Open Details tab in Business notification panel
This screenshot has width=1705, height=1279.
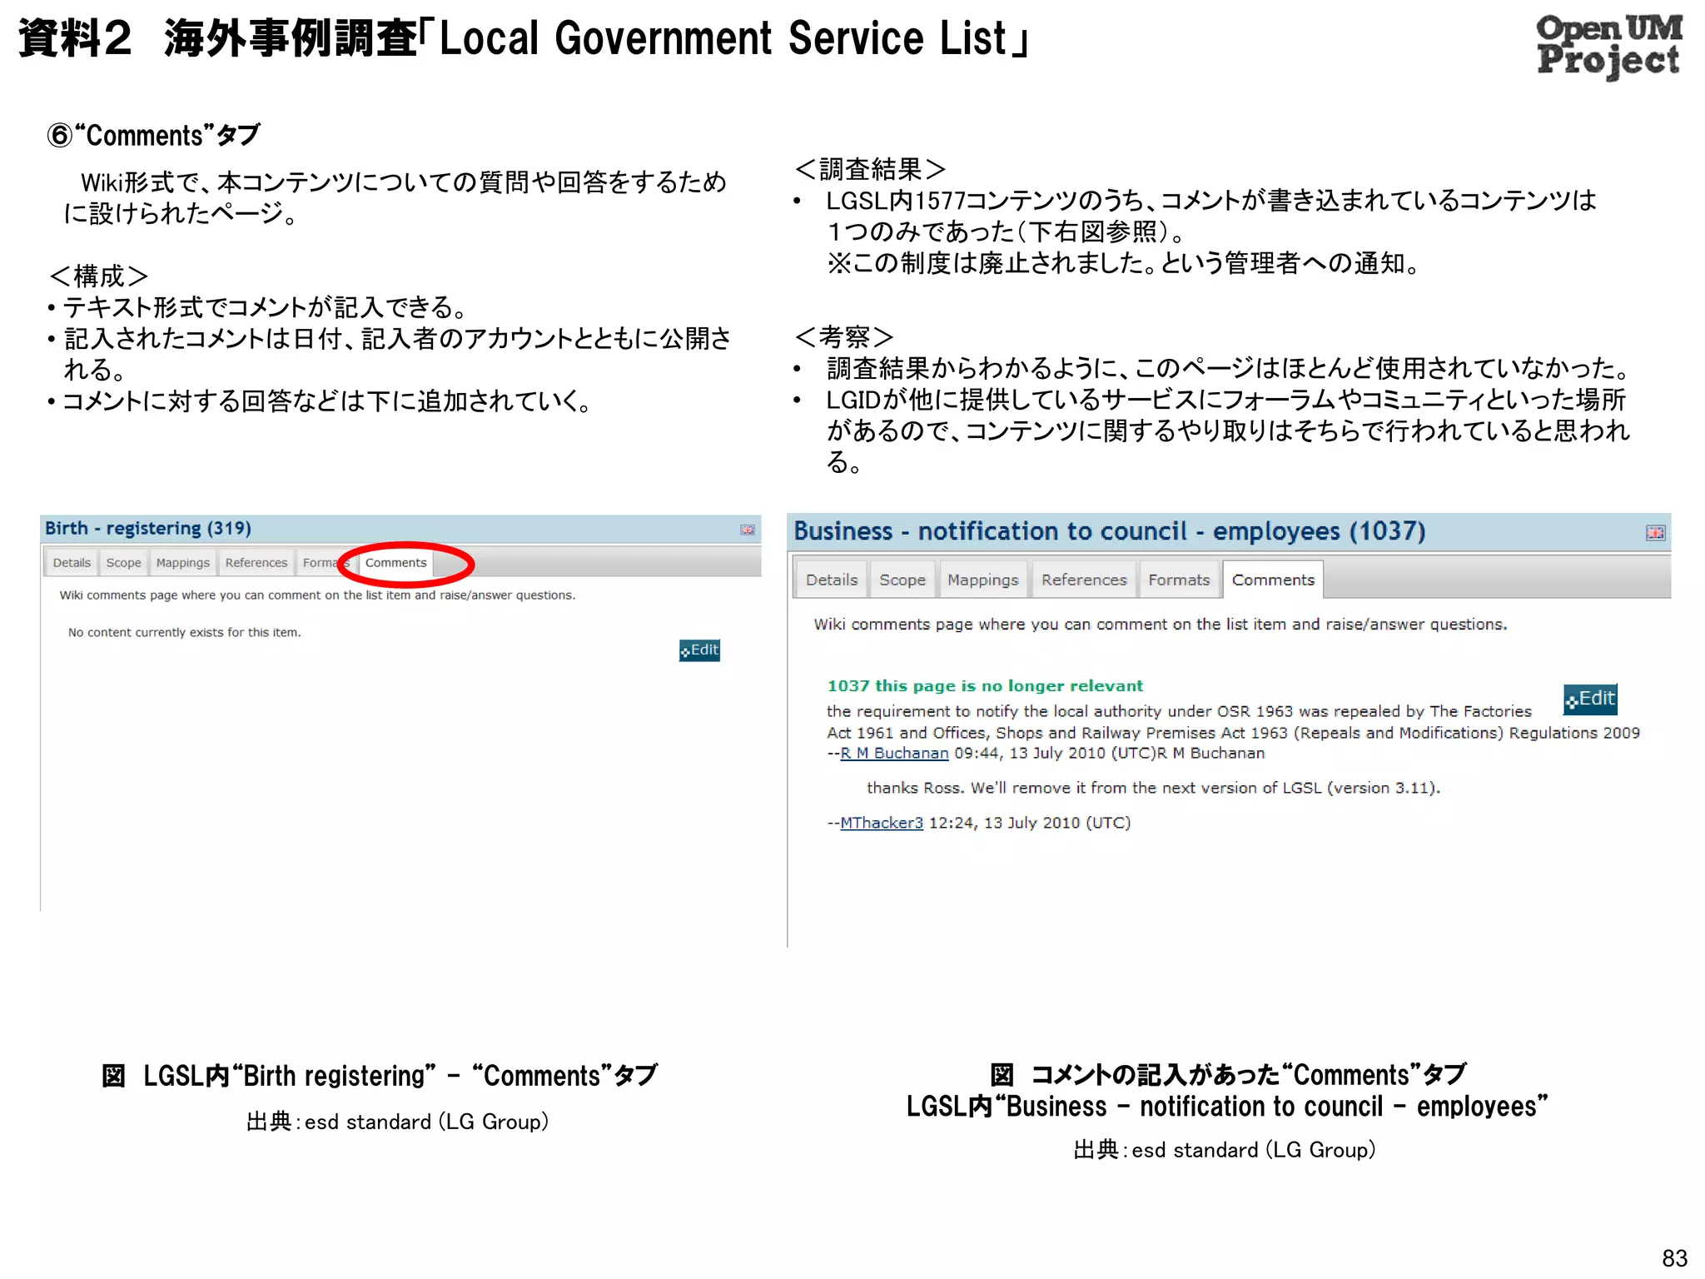tap(832, 580)
